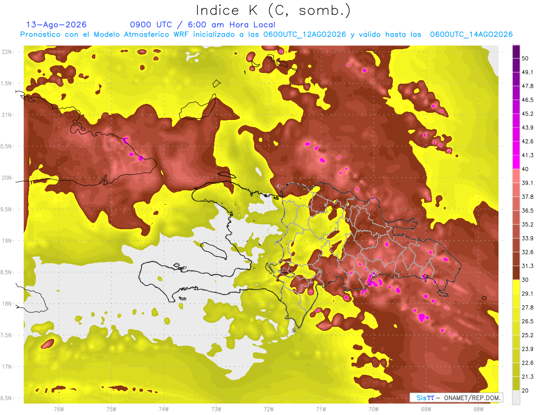
Task: Click the longitude label '75W'
Action: 111,409
